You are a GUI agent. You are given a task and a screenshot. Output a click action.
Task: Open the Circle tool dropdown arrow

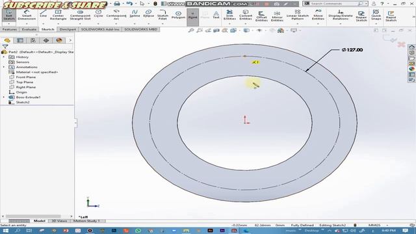[x=98, y=24]
